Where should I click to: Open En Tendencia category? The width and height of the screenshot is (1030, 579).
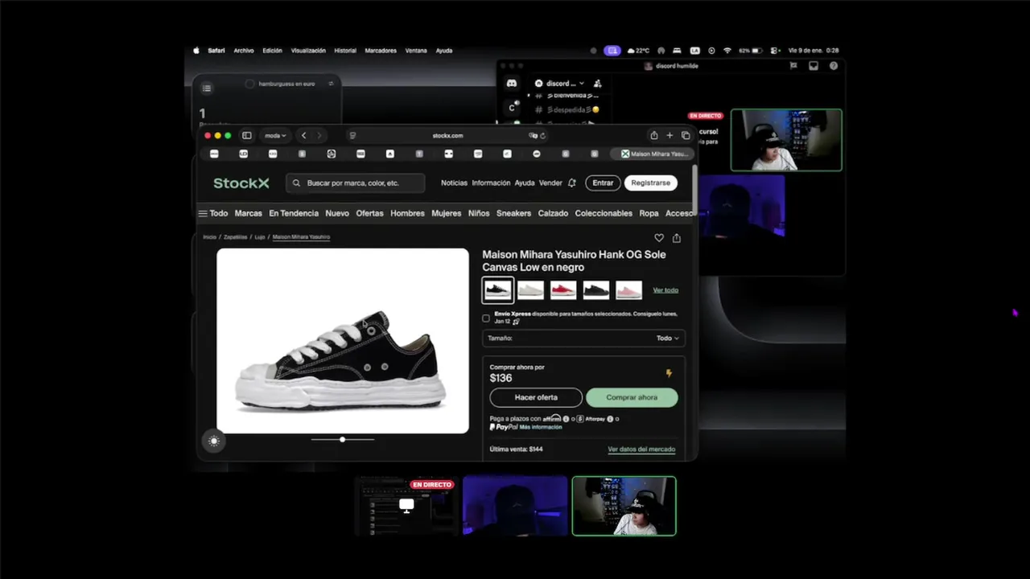295,213
